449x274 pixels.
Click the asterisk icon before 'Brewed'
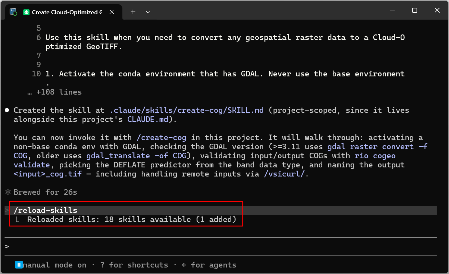[8, 192]
